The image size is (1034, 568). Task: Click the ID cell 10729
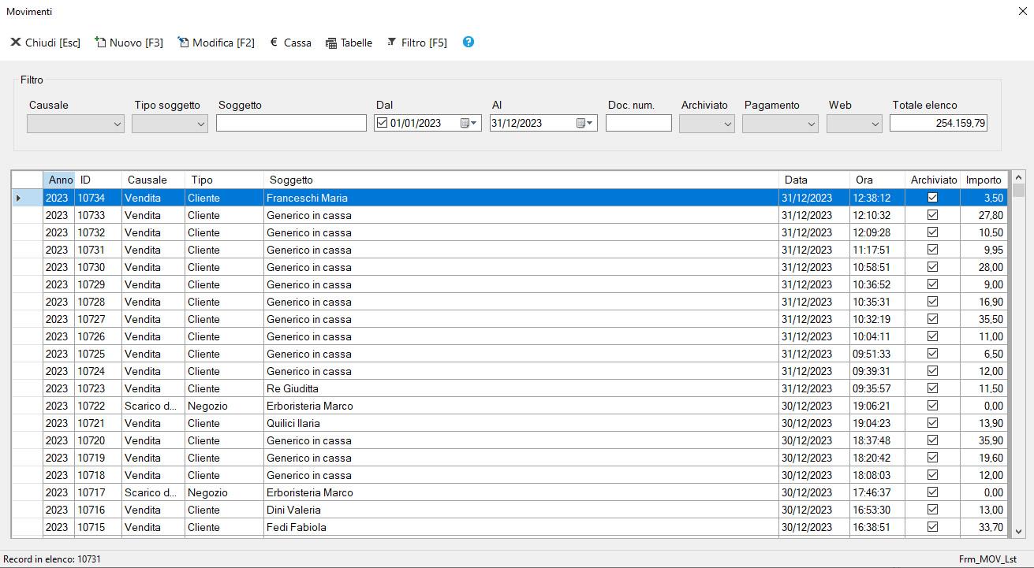99,284
